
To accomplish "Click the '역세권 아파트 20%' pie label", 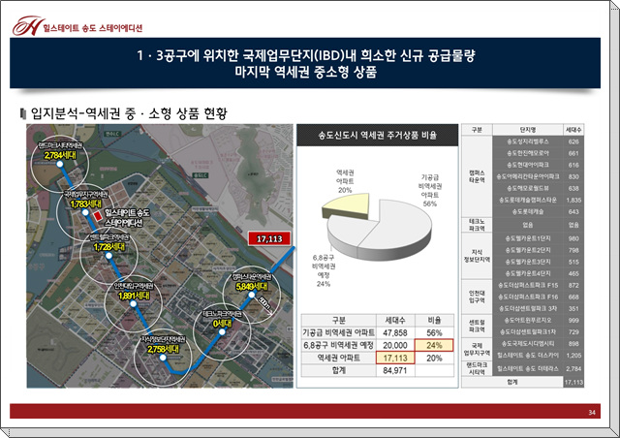I will tap(345, 181).
